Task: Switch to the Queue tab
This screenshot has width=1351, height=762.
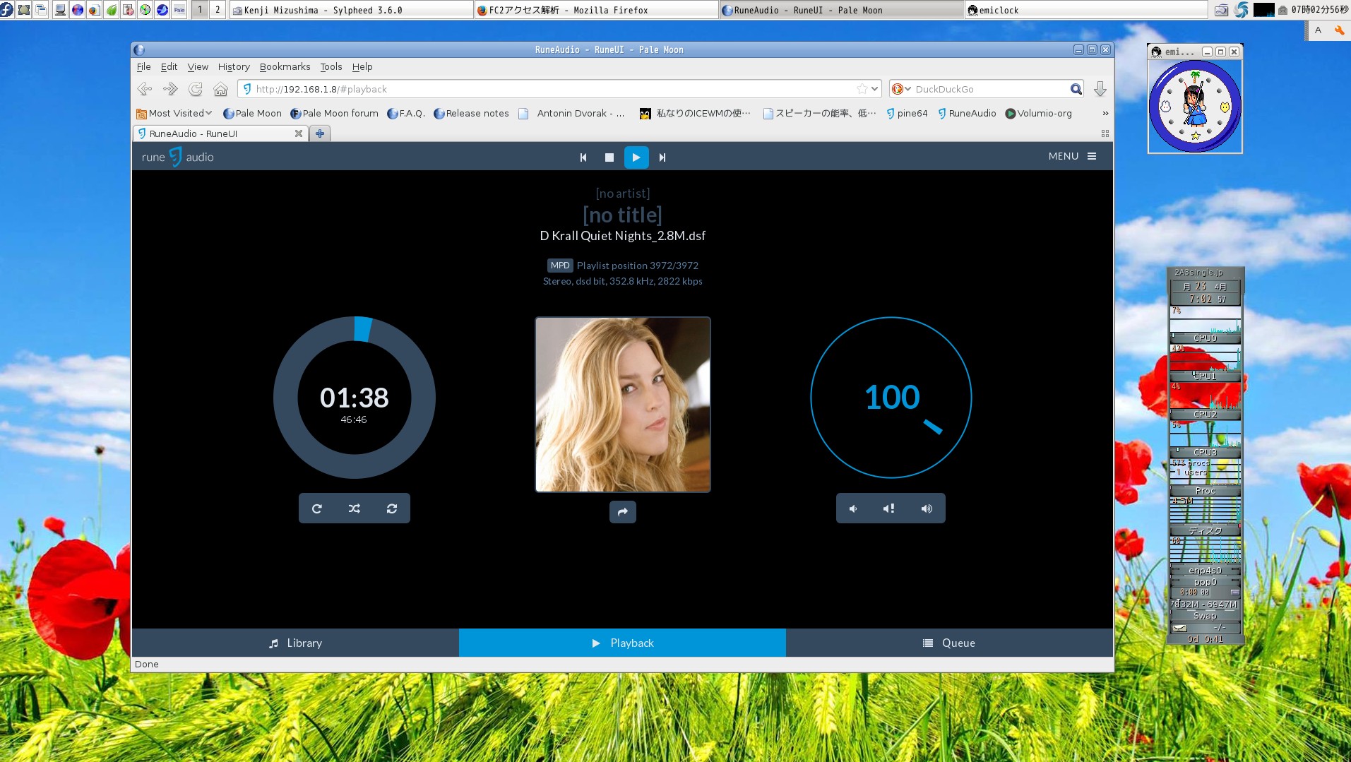Action: click(949, 643)
